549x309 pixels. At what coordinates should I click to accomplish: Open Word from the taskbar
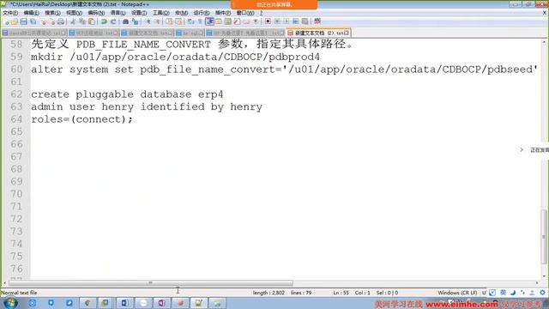point(124,303)
